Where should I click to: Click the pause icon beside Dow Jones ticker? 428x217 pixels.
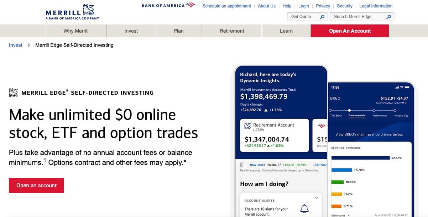click(x=242, y=165)
